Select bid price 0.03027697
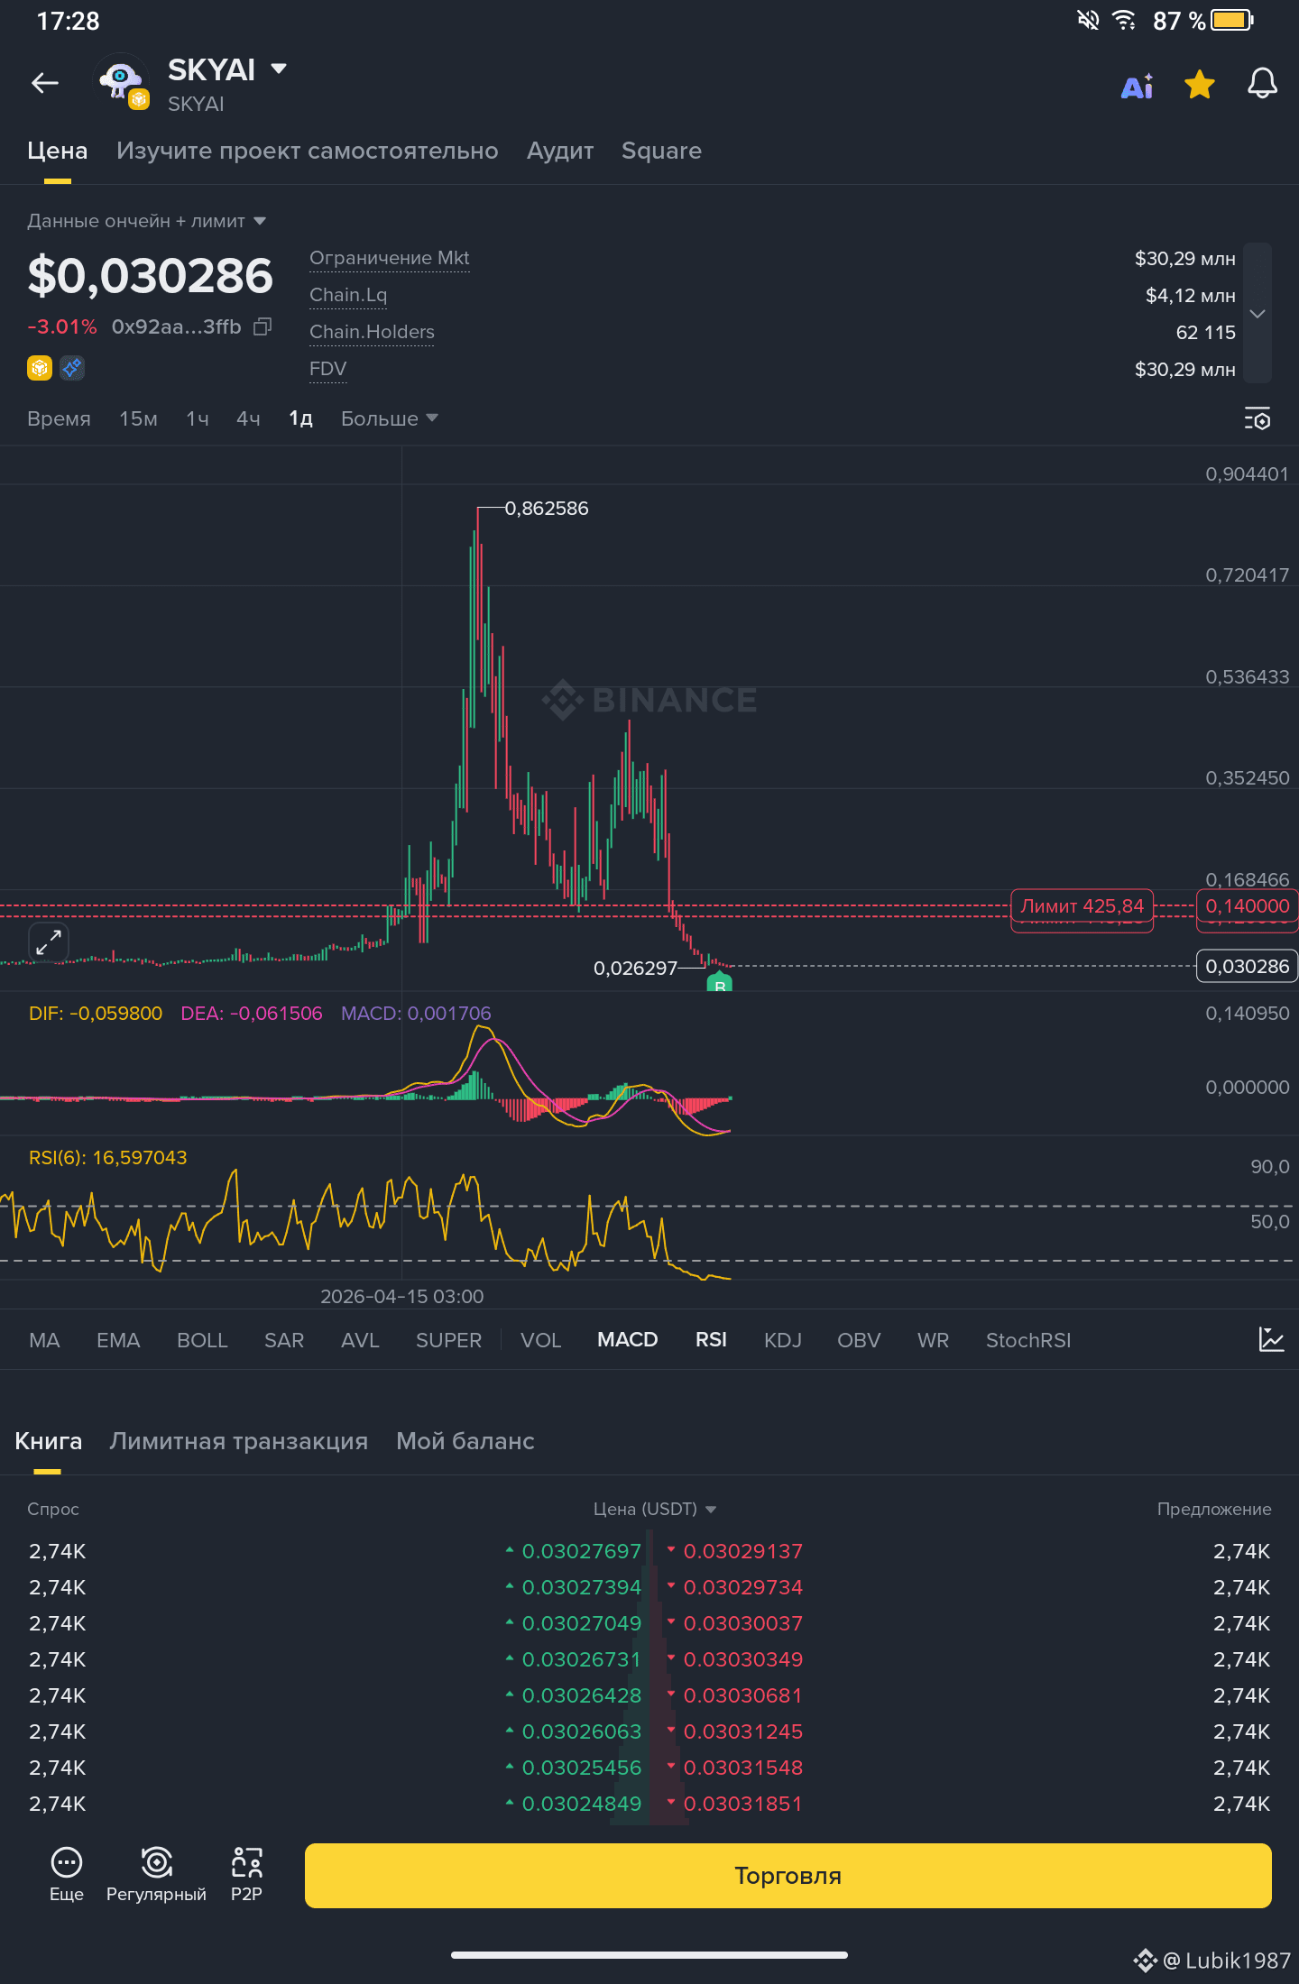 pyautogui.click(x=582, y=1551)
